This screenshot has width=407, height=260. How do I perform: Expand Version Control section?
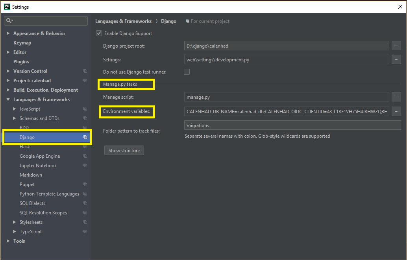click(8, 71)
